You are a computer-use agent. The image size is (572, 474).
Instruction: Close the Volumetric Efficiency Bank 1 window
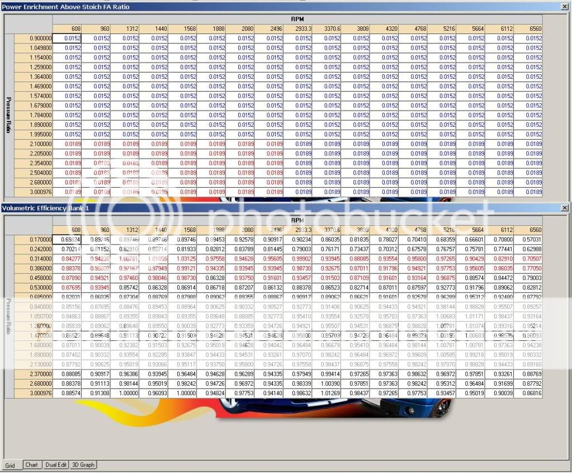[565, 207]
